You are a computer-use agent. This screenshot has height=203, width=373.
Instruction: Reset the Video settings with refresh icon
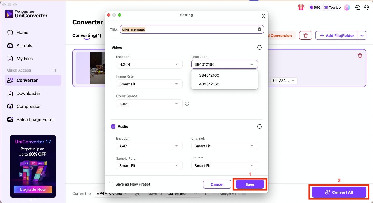point(259,47)
